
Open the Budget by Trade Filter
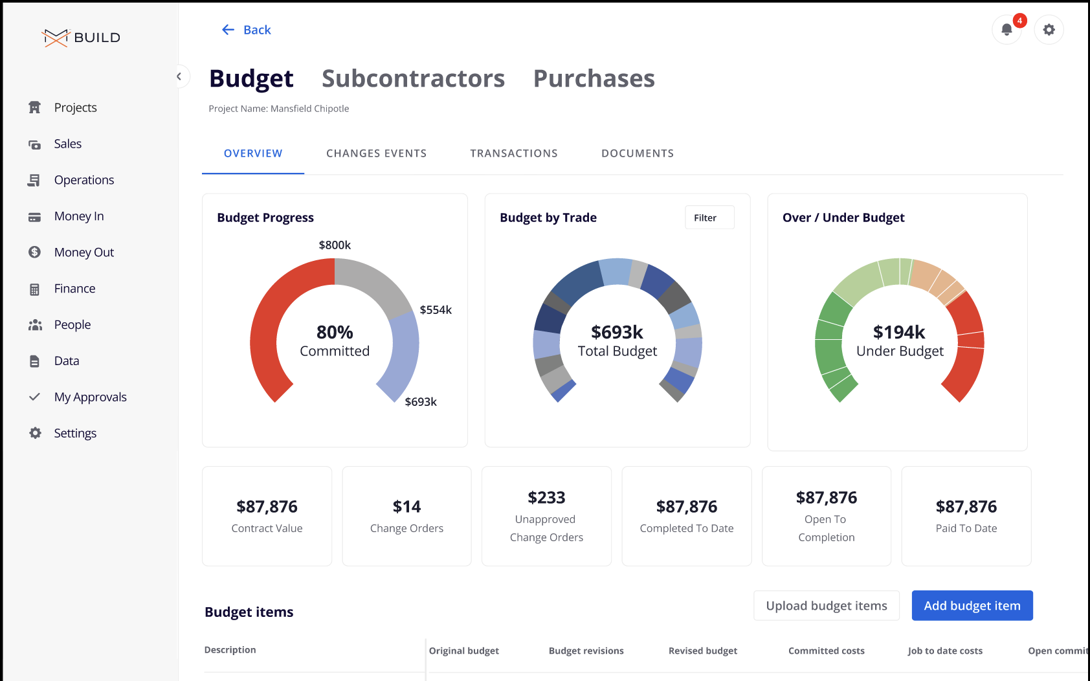click(x=709, y=218)
